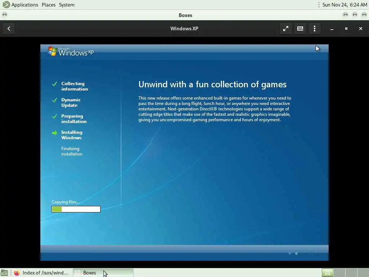This screenshot has height=277, width=369.
Task: Click the top panel handle beside the clock
Action: pos(319,5)
